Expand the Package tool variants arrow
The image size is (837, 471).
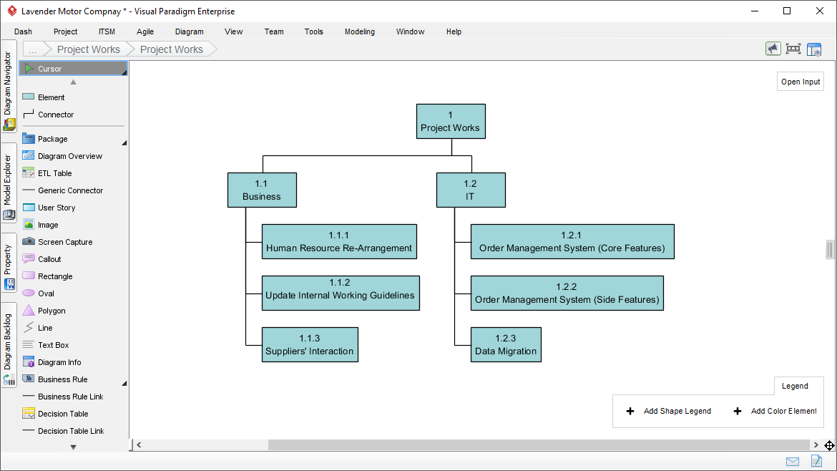pos(124,143)
